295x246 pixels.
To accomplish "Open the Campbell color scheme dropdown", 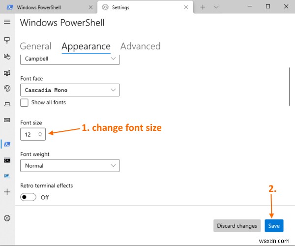I will click(x=70, y=60).
